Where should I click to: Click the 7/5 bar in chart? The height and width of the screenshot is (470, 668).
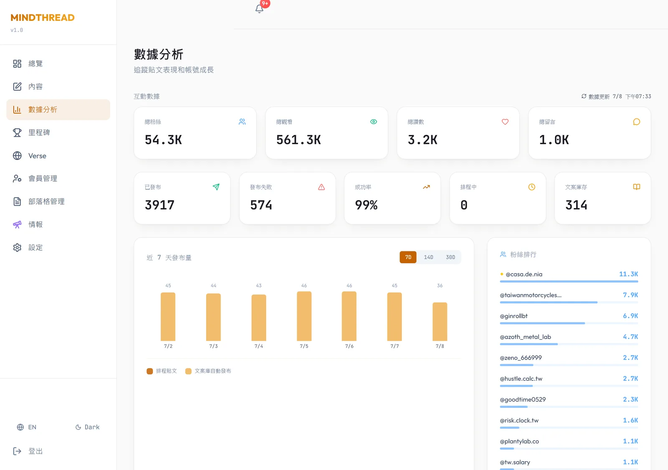(x=304, y=316)
